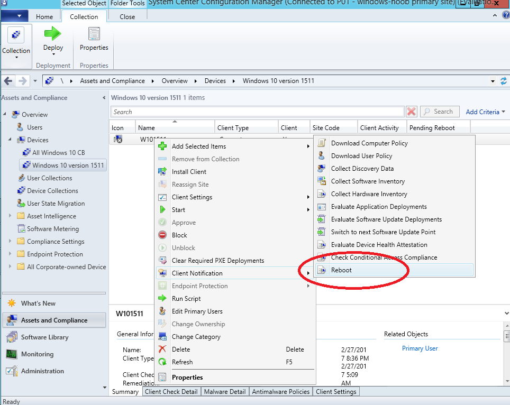Image resolution: width=510 pixels, height=405 pixels.
Task: Switch to the Close ribbon tab
Action: [127, 16]
